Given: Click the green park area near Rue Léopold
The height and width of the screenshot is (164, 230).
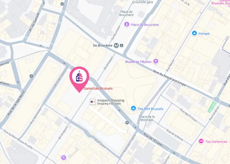Looking at the screenshot, I should (x=212, y=107).
